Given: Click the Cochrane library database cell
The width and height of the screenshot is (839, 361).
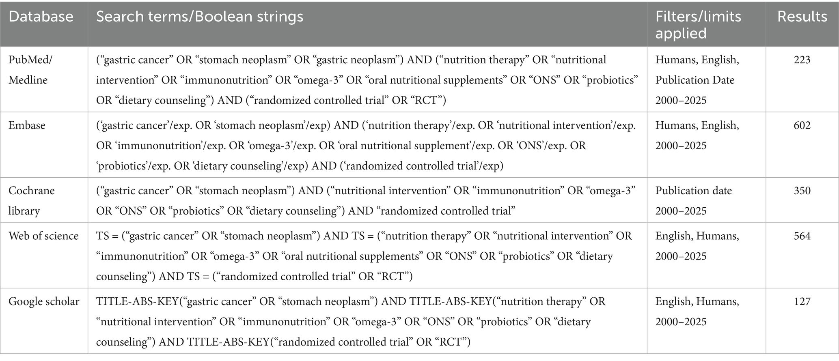Looking at the screenshot, I should tap(32, 201).
